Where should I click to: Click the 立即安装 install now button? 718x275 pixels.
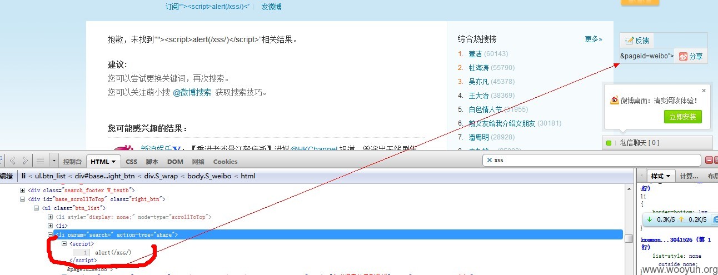point(683,117)
